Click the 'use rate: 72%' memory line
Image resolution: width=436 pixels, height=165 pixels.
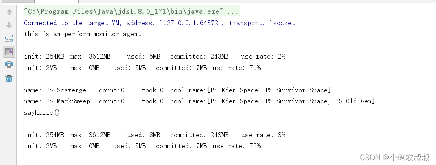point(142,146)
